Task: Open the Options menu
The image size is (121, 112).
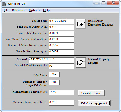Action: point(34,10)
